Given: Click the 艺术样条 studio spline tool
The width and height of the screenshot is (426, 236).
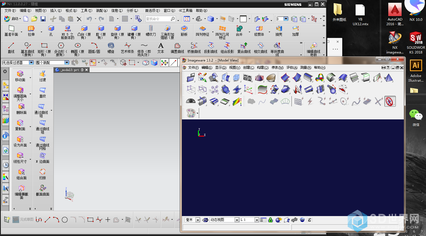Looking at the screenshot, I should click(128, 48).
